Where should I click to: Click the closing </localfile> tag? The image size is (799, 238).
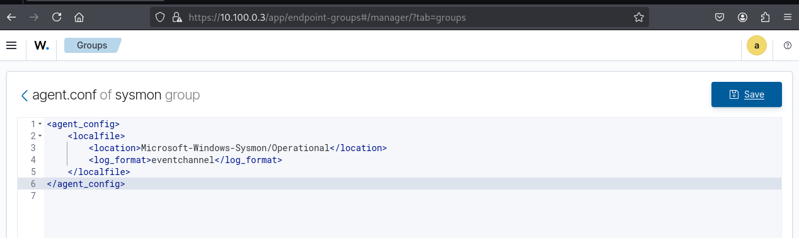(x=99, y=171)
